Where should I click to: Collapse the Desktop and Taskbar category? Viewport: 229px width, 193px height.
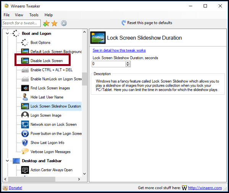tap(7, 161)
